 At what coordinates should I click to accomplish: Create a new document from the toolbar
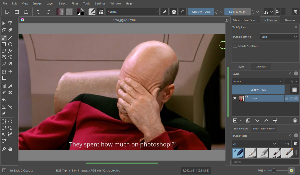tap(7, 12)
